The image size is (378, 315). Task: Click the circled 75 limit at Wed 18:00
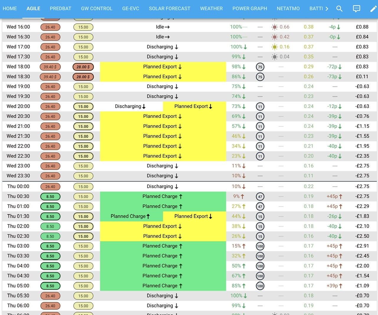(x=260, y=67)
